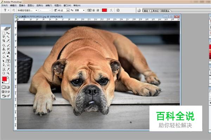211x140 pixels.
Task: Reset default foreground and background colors
Action: [x=3, y=82]
